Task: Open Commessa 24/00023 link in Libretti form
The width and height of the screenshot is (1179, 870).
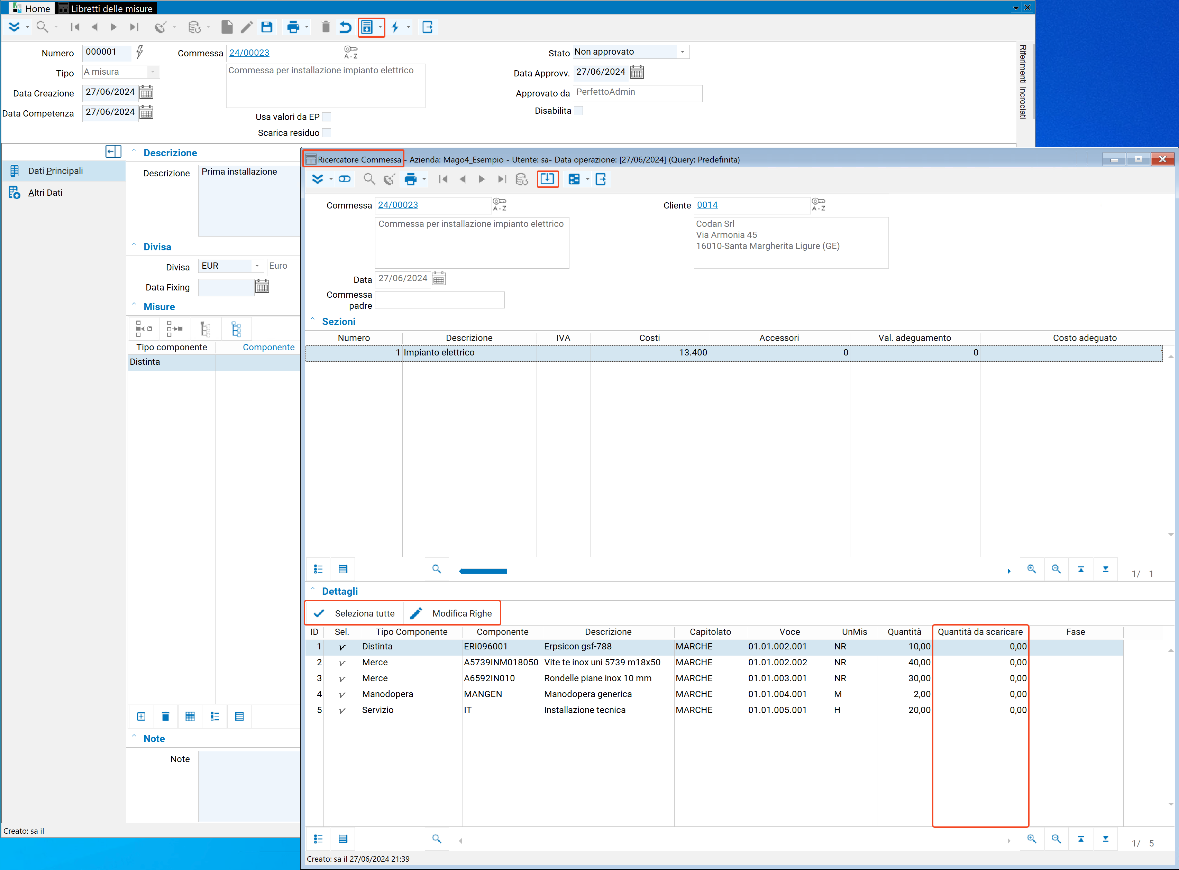Action: (x=249, y=53)
